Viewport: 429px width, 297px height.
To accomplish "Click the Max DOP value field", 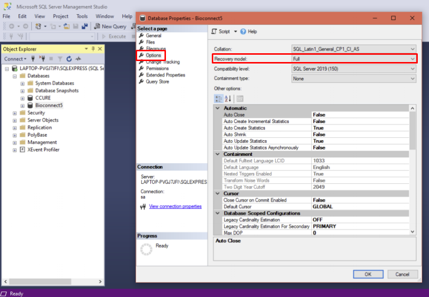I will click(360, 233).
